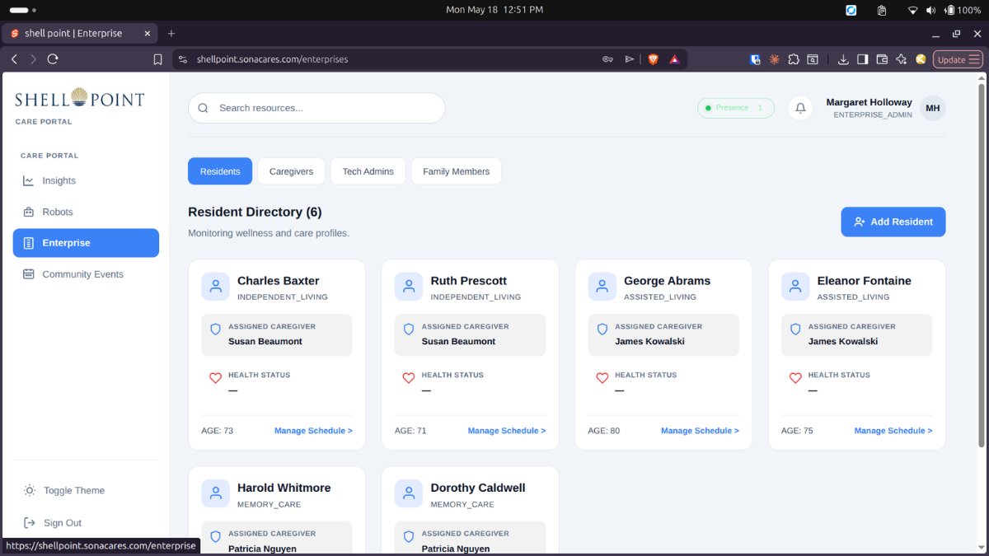The height and width of the screenshot is (556, 989).
Task: Focus the Search resources field
Action: coord(316,108)
